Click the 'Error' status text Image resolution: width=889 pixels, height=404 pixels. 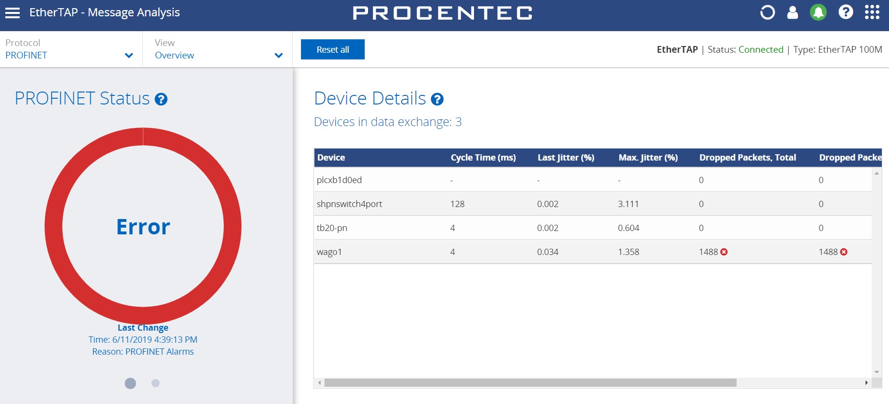pyautogui.click(x=143, y=227)
